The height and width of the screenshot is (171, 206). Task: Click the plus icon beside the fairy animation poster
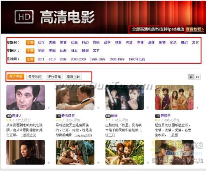(x=148, y=163)
